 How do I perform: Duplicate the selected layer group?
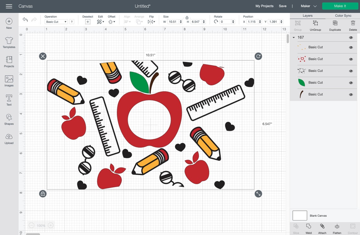(335, 25)
